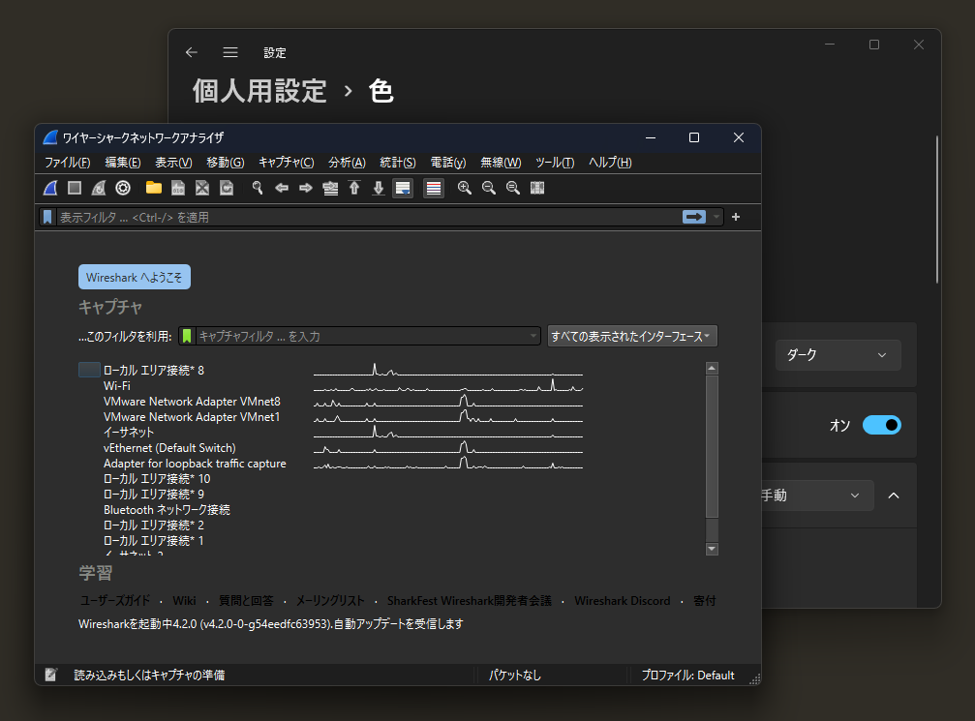Open the 編集(E) menu

(123, 163)
